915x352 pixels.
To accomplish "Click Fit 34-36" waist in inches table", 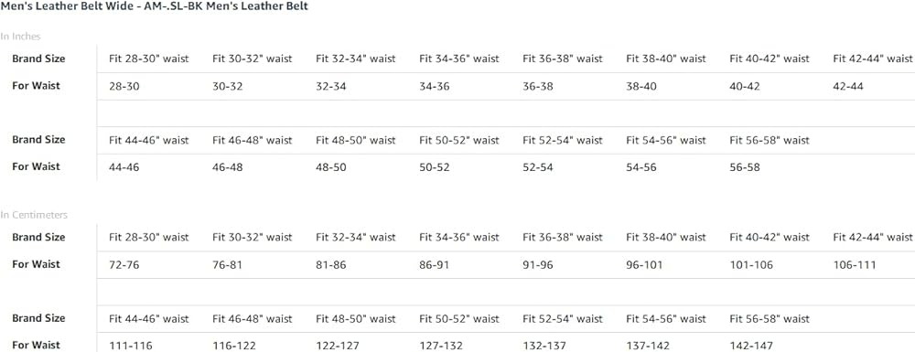I will point(459,59).
